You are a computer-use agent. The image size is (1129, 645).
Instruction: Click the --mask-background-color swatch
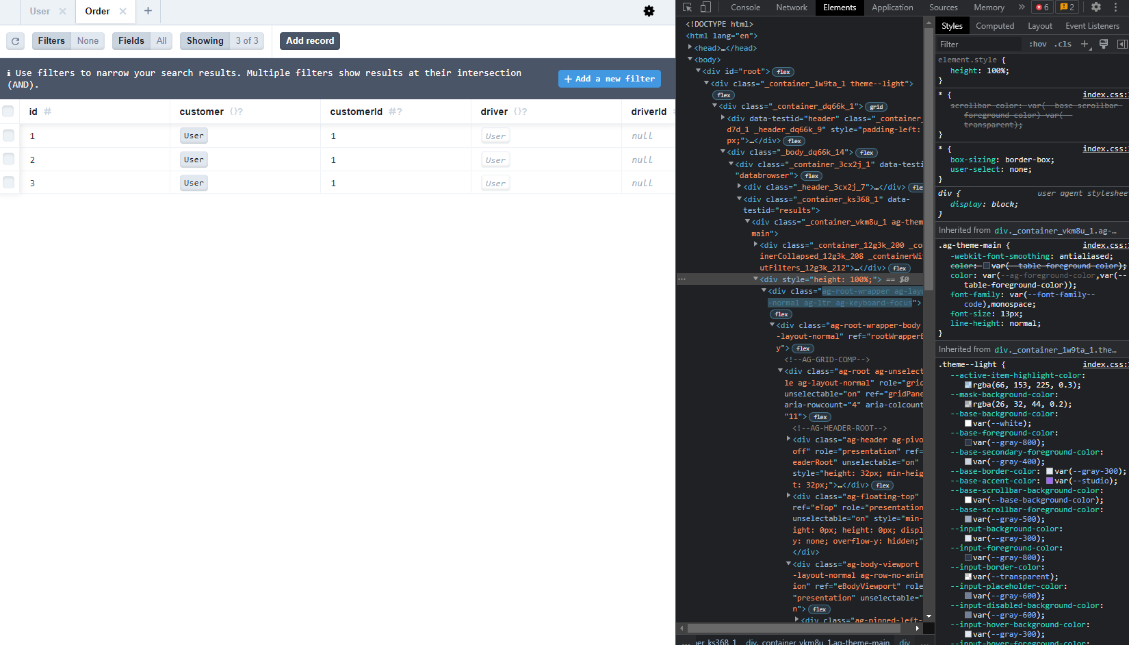click(x=968, y=404)
